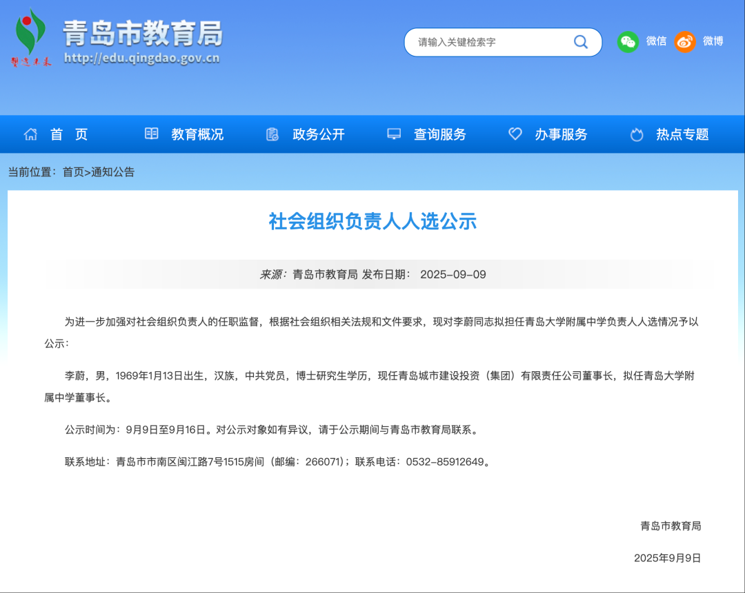Click the 微信 text link
This screenshot has height=593, width=745.
click(656, 41)
